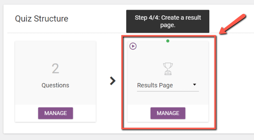
Task: Click the empty space under trophy dropdown
Action: coord(168,98)
